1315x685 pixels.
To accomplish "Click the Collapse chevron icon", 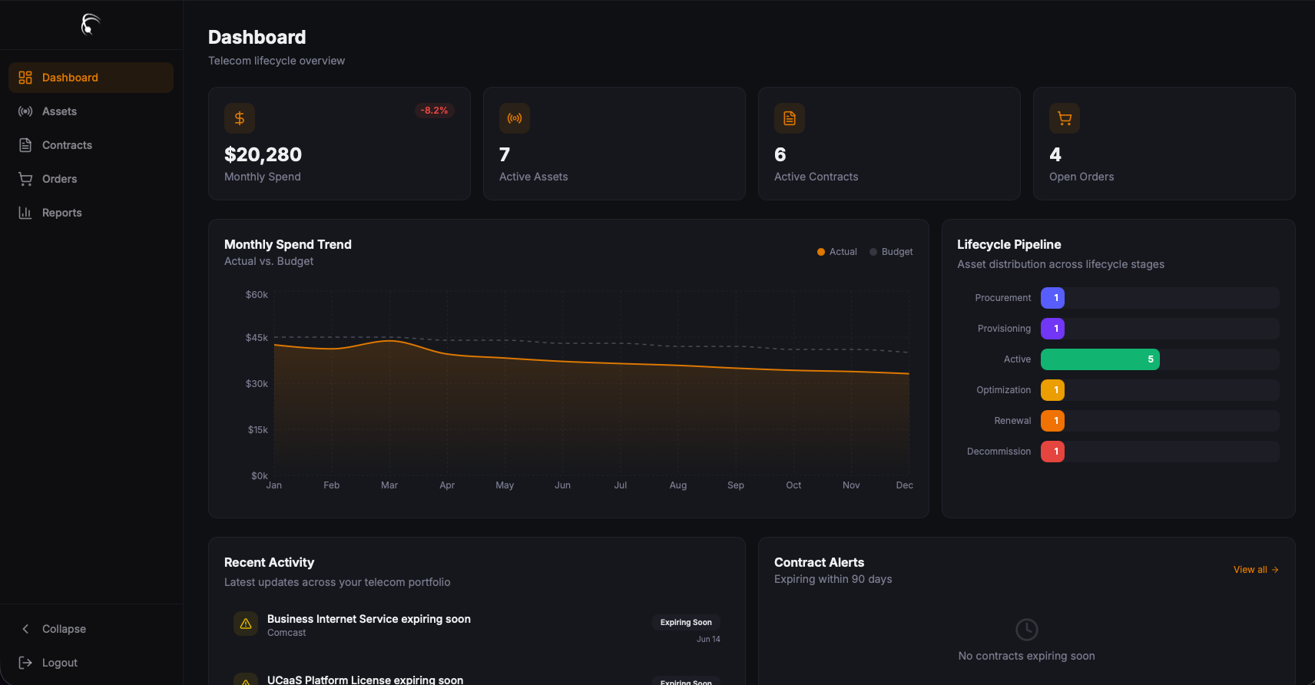I will [25, 629].
